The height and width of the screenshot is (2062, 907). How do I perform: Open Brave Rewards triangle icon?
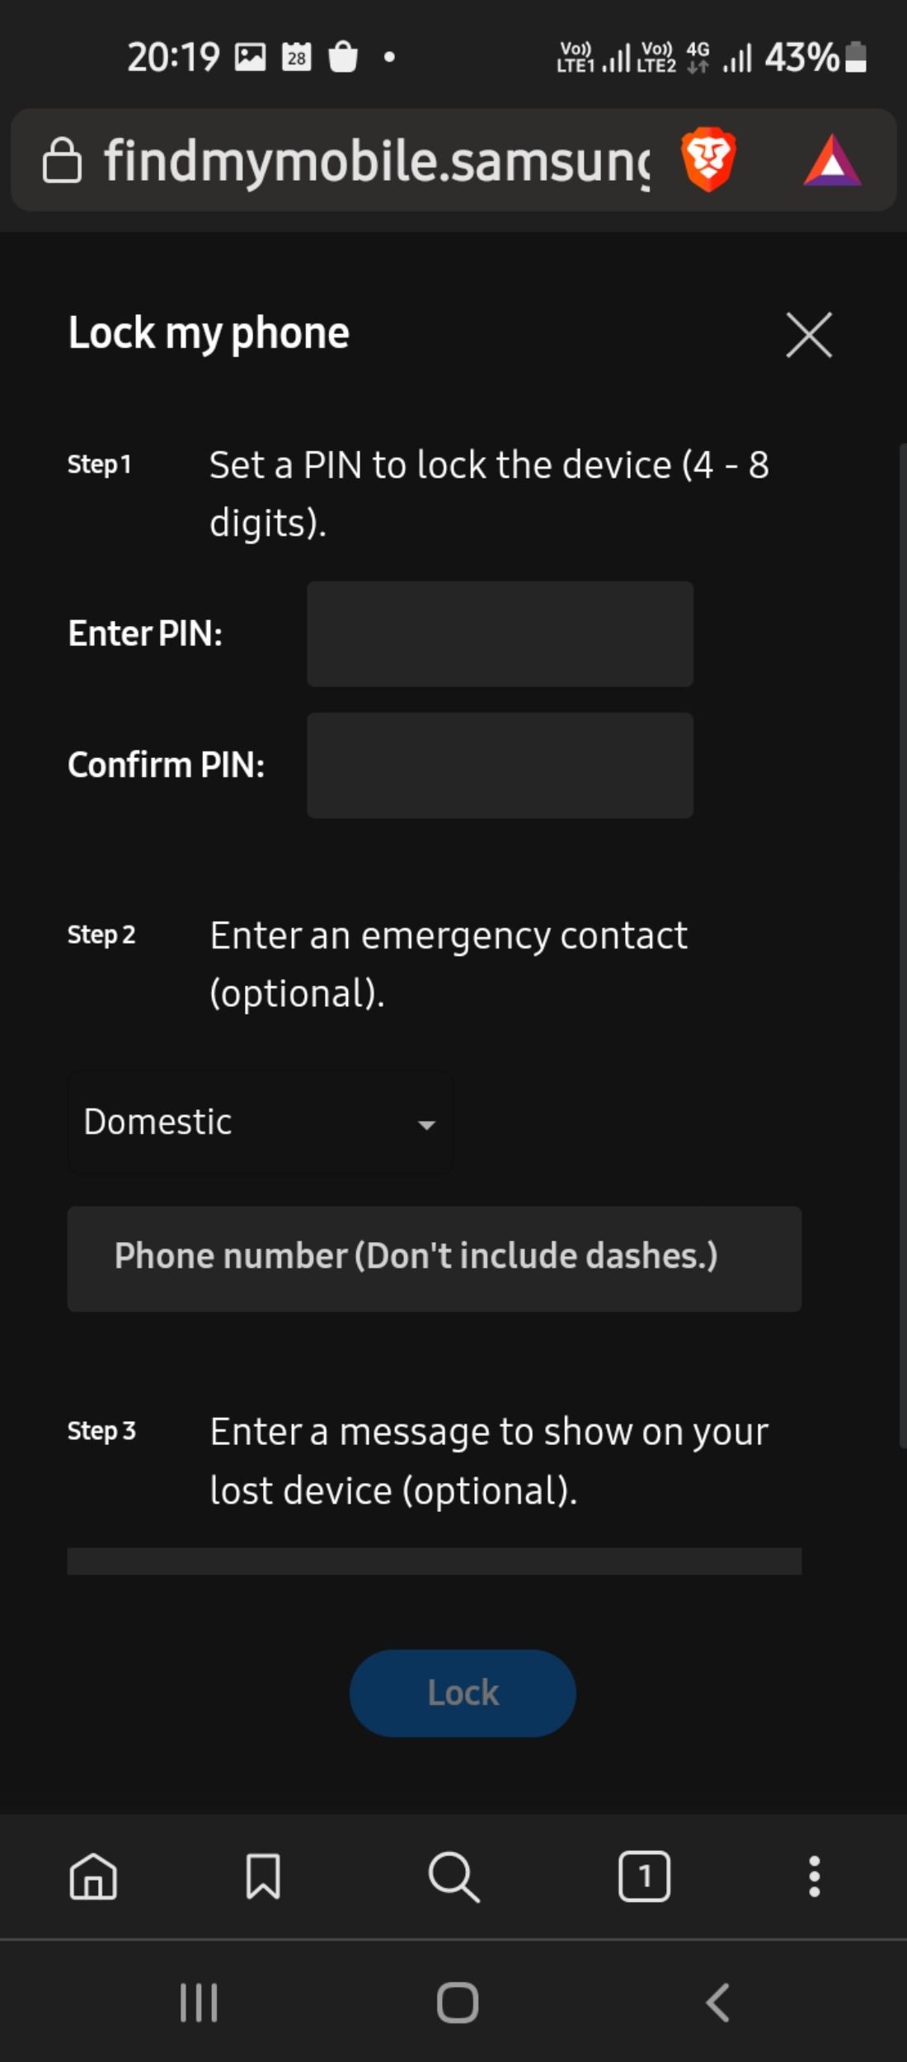[x=832, y=161]
